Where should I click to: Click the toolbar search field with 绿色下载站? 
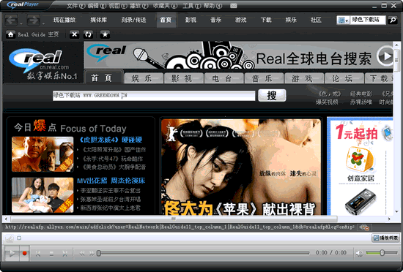(368, 20)
